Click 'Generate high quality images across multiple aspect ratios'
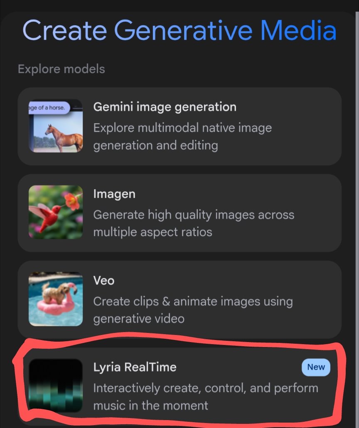 pos(194,223)
